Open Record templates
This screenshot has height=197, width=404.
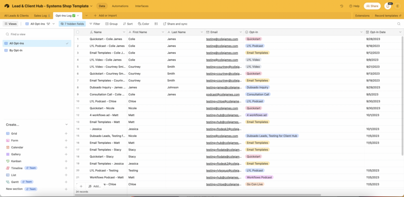click(x=388, y=16)
